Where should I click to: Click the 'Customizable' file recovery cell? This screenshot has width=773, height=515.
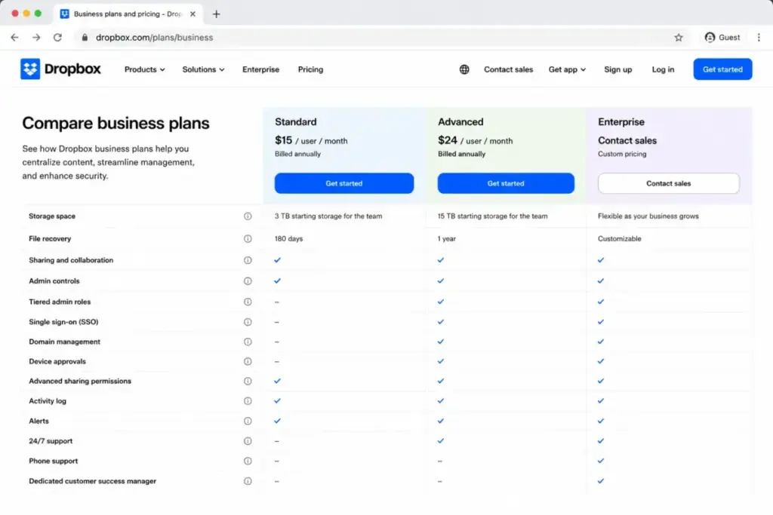[620, 239]
